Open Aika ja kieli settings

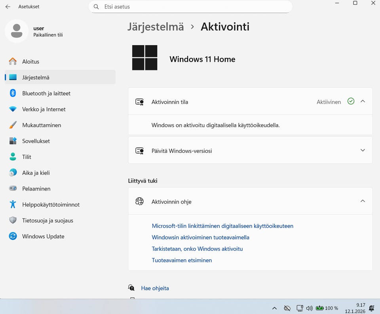pyautogui.click(x=36, y=173)
